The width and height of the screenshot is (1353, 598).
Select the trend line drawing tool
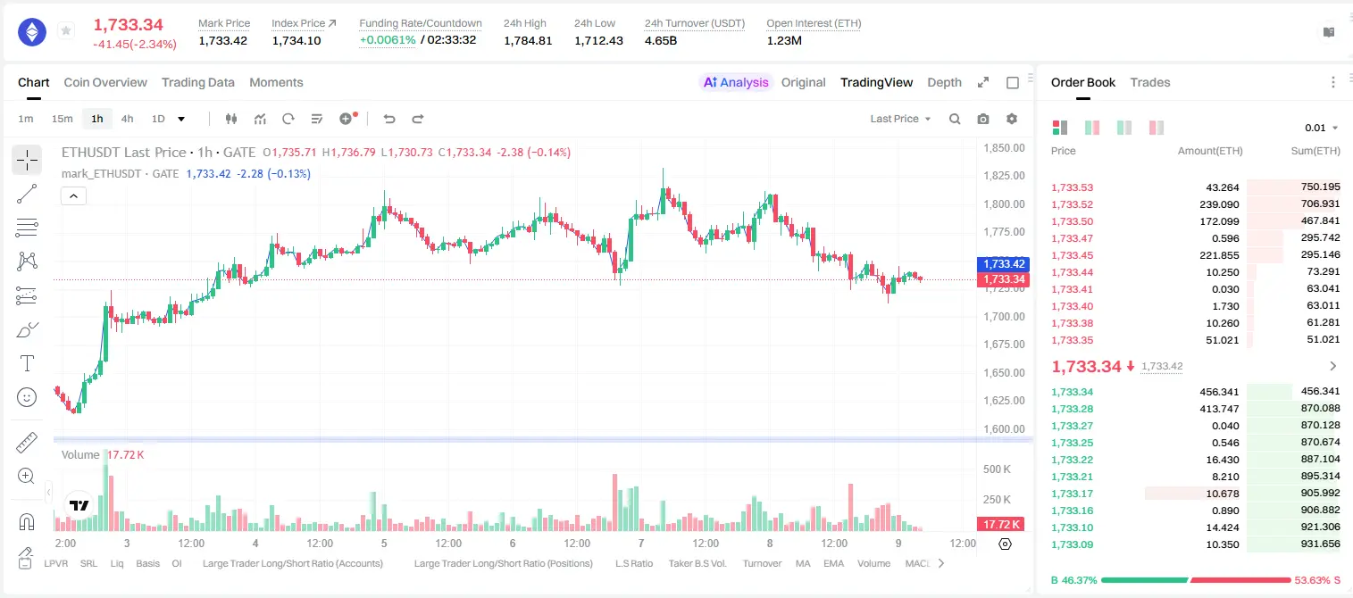tap(27, 194)
